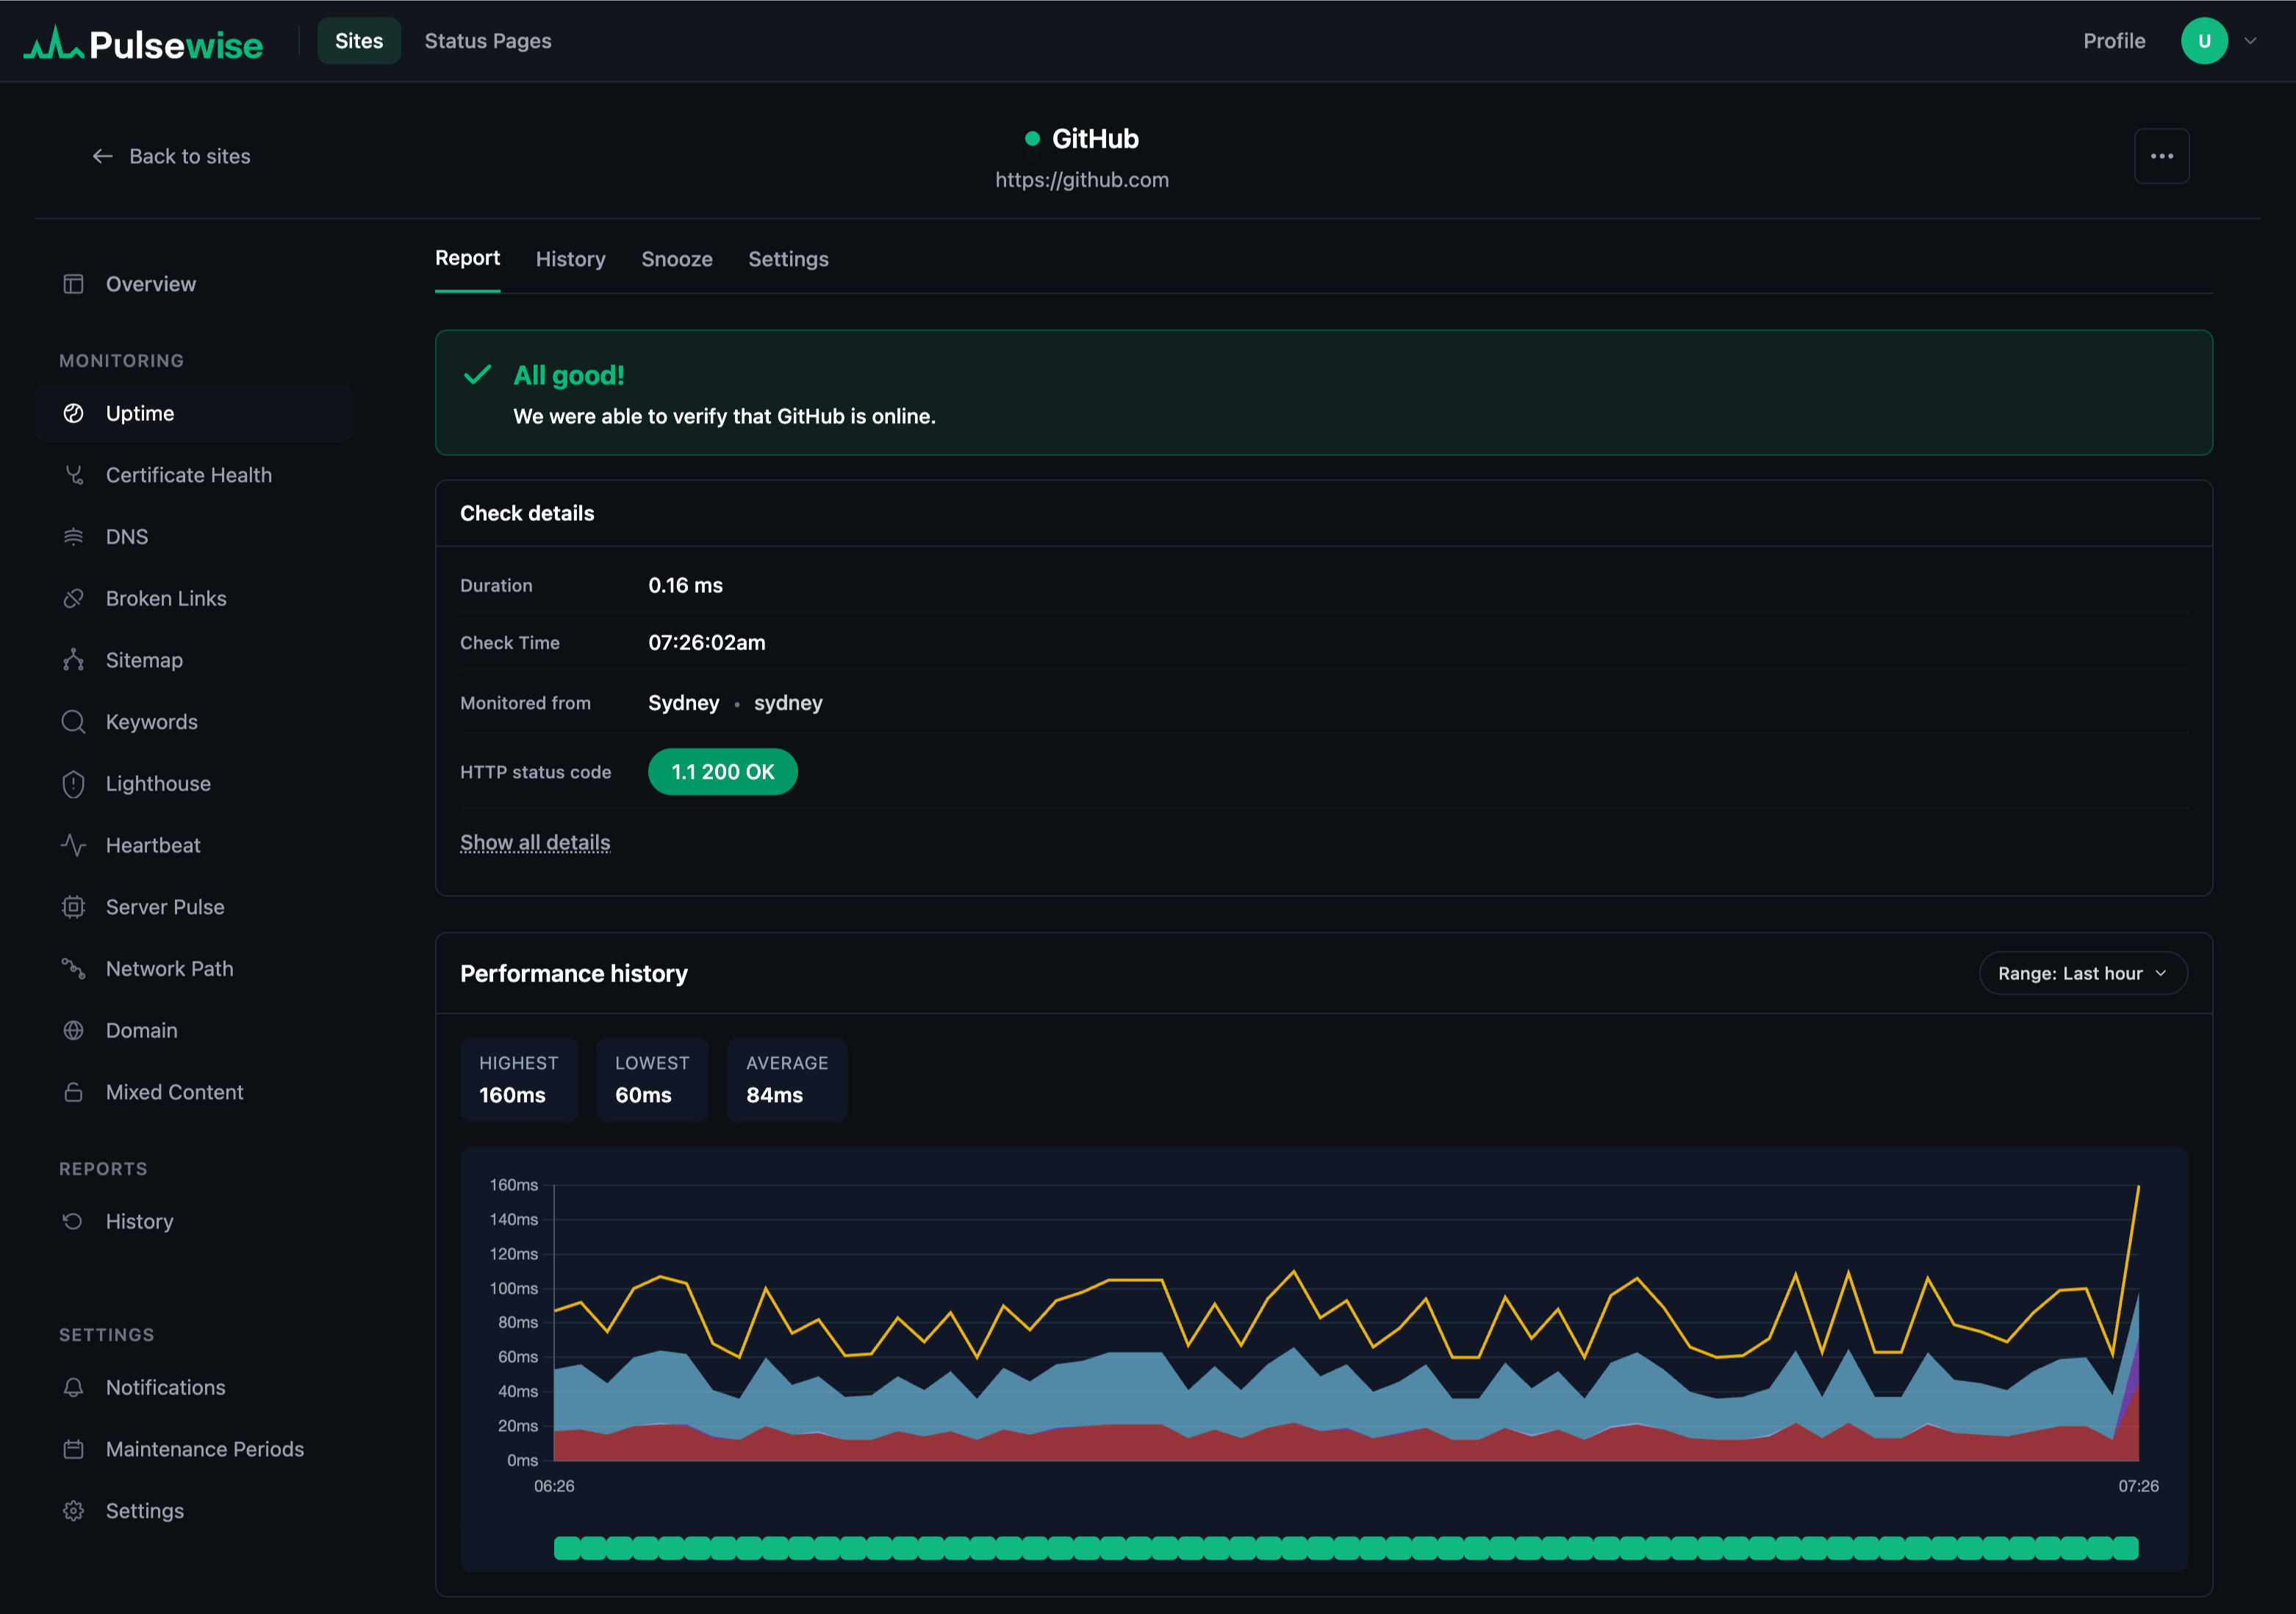Screen dimensions: 2296x1614
Task: Click the HIGHEST 160ms stat card
Action: click(x=519, y=1081)
